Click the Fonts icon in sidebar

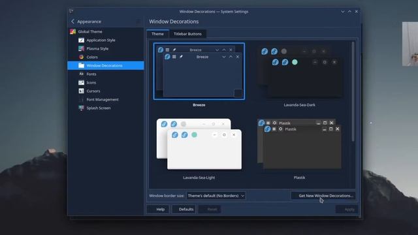pos(81,74)
